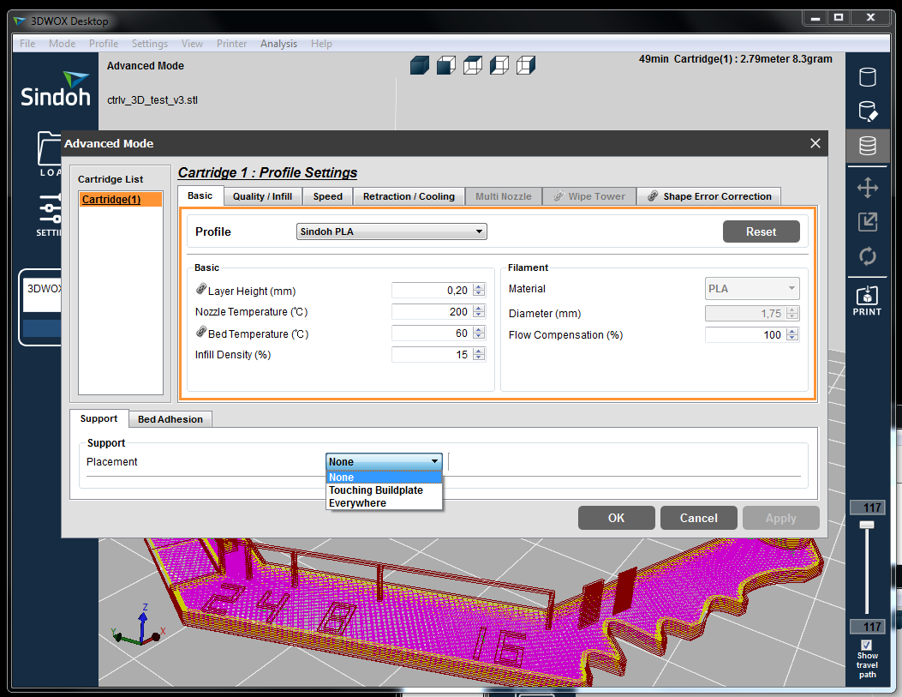Open the Settings sliders icon in left sidebar
The height and width of the screenshot is (697, 902).
[x=50, y=215]
